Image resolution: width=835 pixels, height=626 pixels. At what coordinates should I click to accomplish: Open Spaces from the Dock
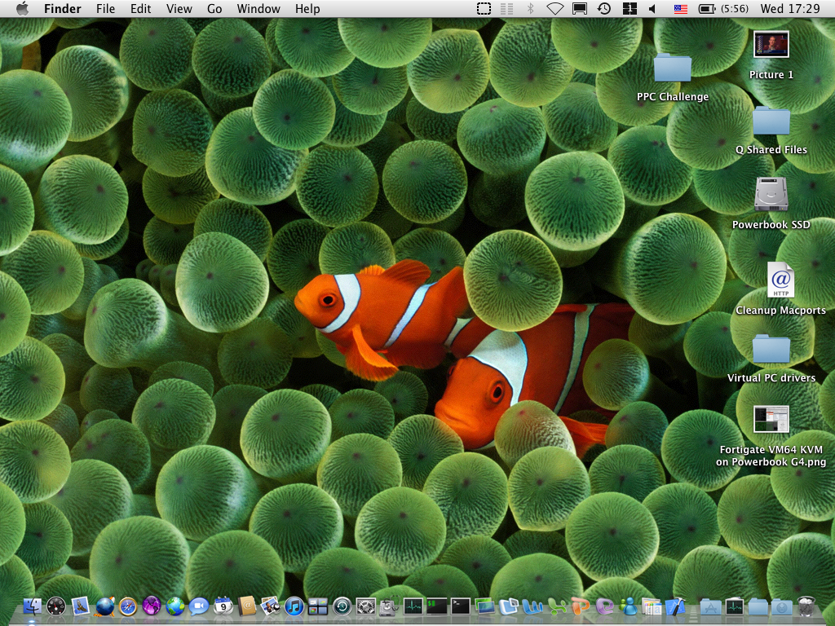(x=318, y=606)
